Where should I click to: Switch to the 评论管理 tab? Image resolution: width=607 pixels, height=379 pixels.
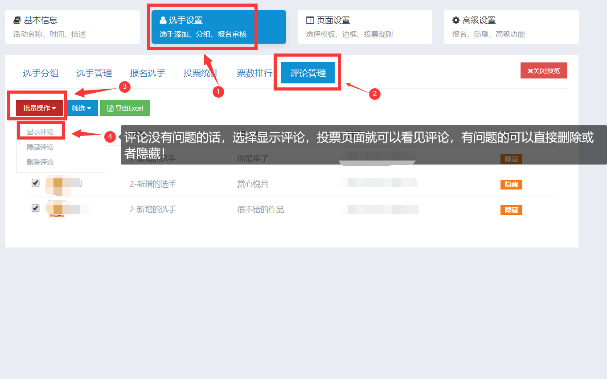(308, 73)
